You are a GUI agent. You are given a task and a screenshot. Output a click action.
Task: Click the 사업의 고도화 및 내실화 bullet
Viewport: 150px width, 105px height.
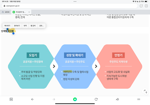coord(118,72)
